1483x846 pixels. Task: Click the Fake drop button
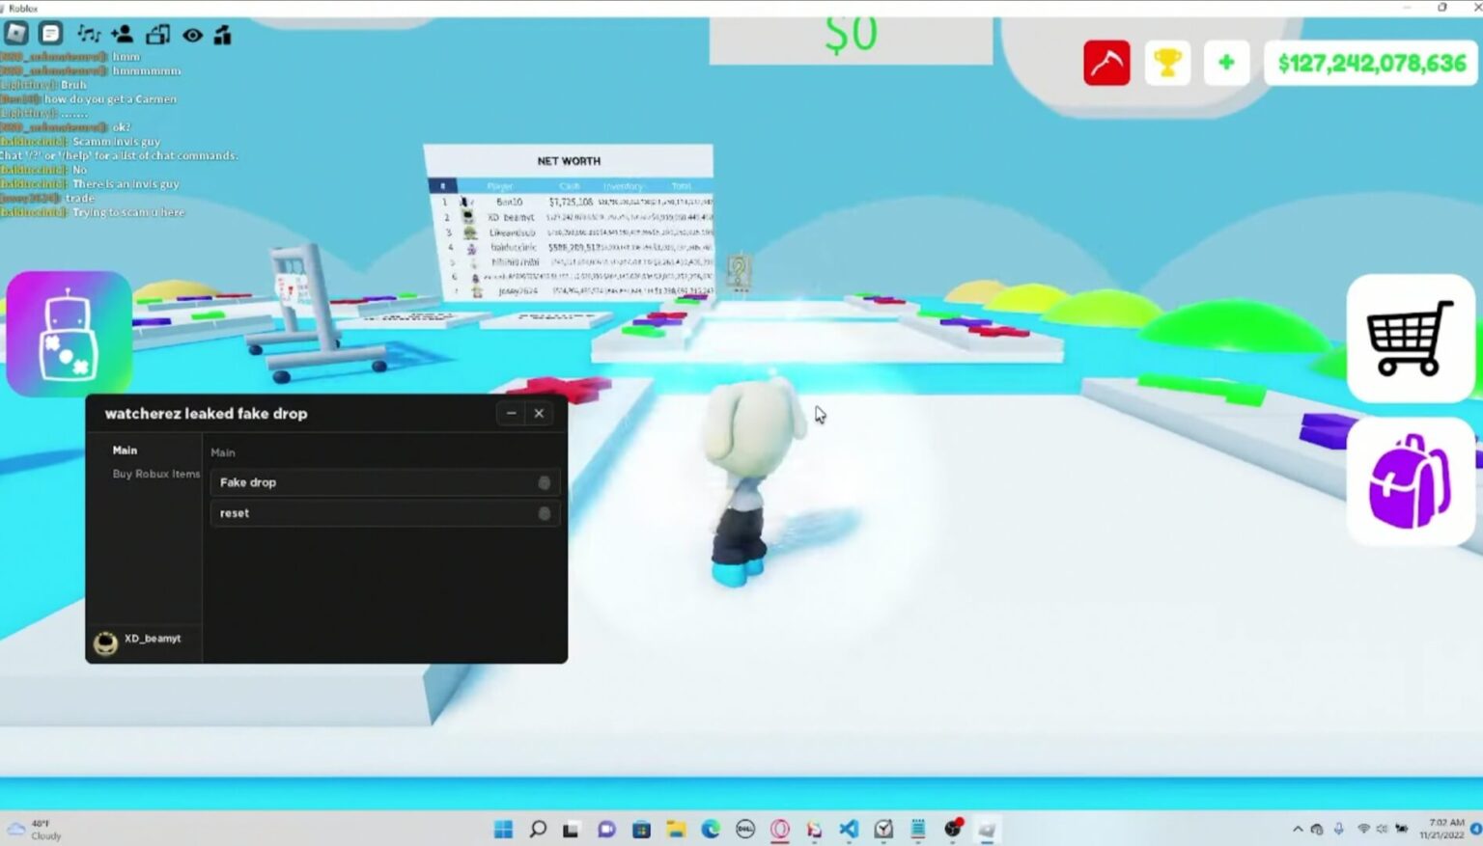(385, 482)
